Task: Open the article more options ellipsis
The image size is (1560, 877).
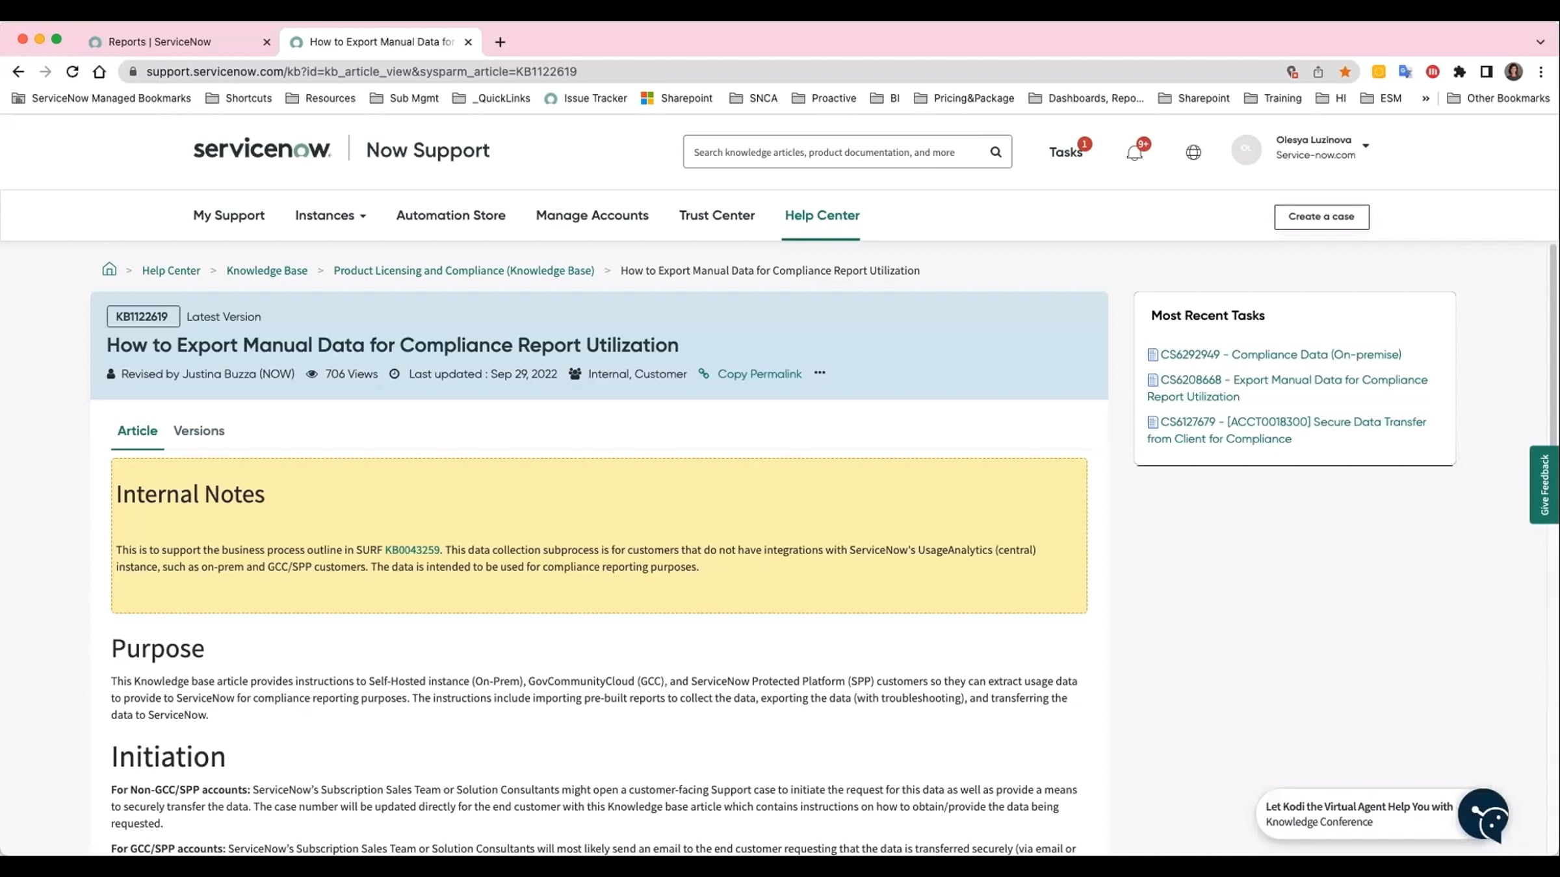Action: (820, 373)
